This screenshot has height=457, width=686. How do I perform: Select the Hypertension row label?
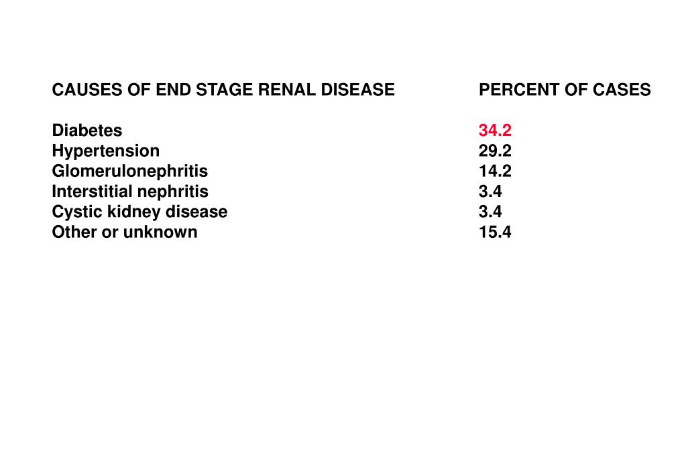tap(106, 151)
